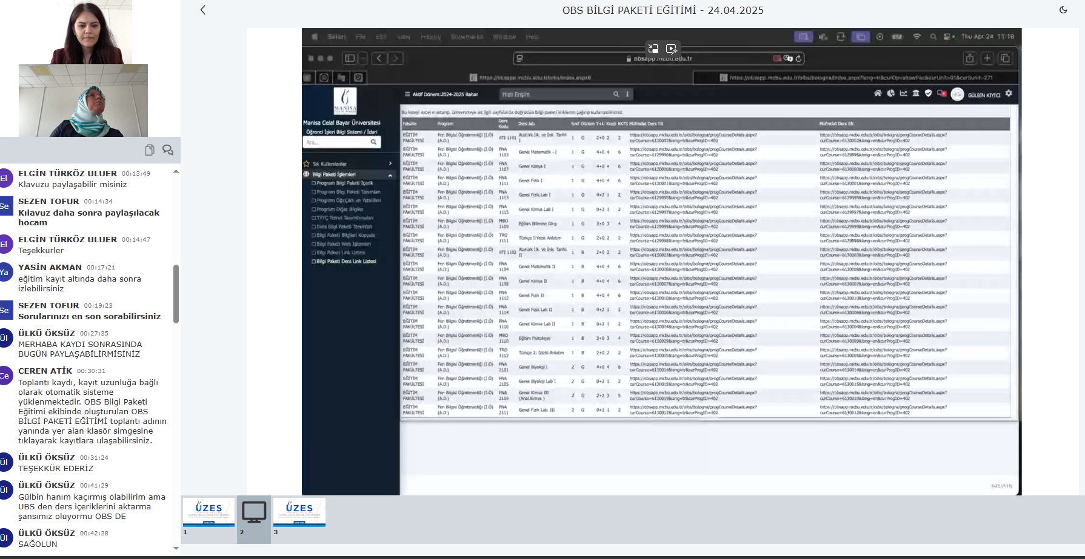Image resolution: width=1085 pixels, height=559 pixels.
Task: Open the File menu
Action: pos(361,36)
